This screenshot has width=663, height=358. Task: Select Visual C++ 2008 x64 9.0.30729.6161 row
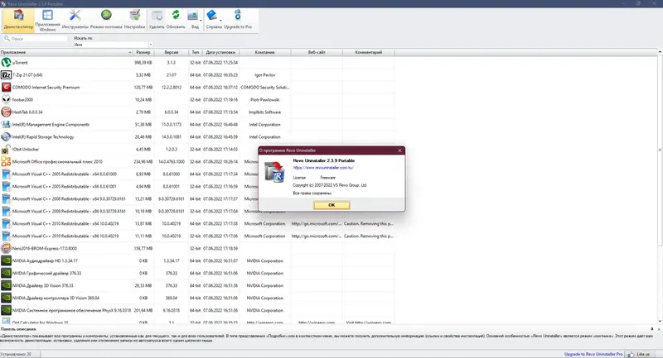tap(197, 198)
